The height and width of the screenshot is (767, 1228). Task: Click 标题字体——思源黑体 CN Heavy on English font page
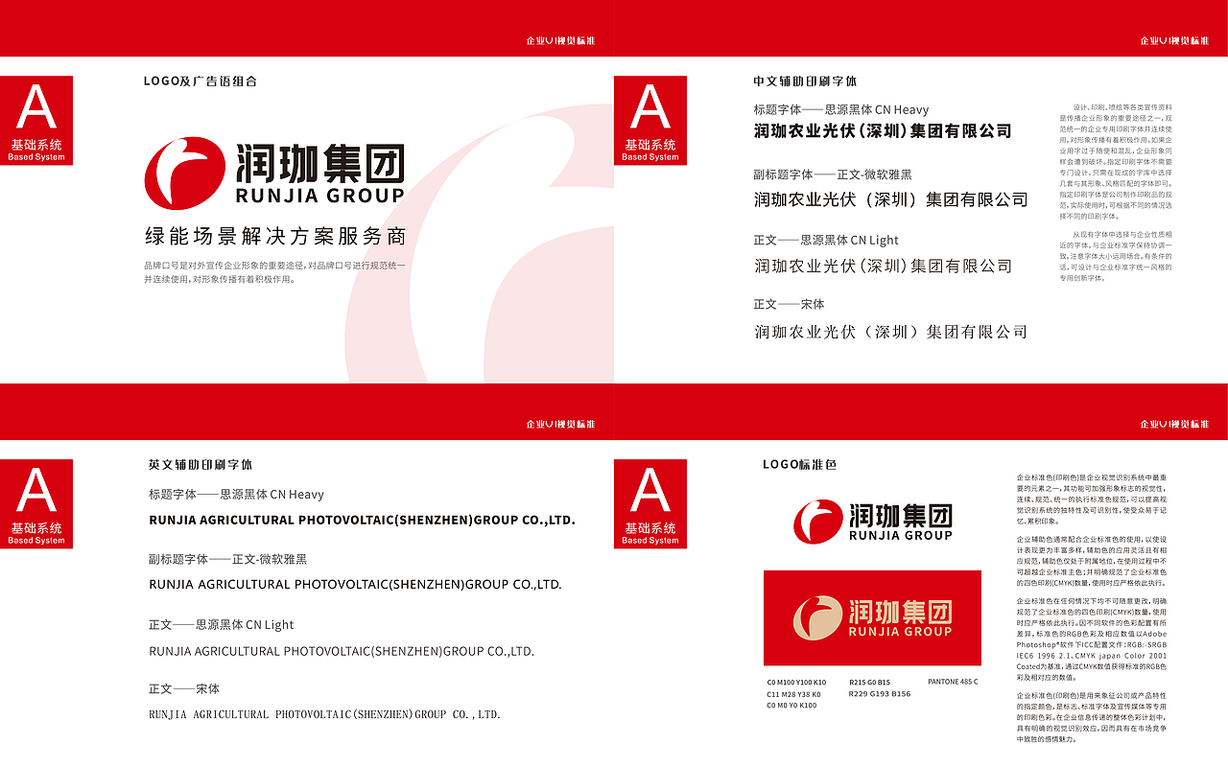pos(236,495)
